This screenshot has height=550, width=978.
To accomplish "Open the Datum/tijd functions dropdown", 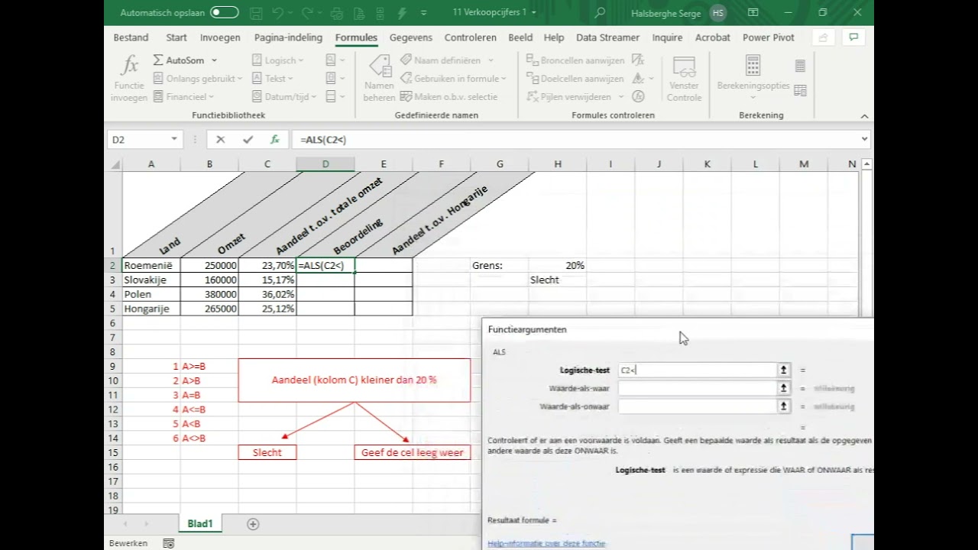I will point(283,97).
